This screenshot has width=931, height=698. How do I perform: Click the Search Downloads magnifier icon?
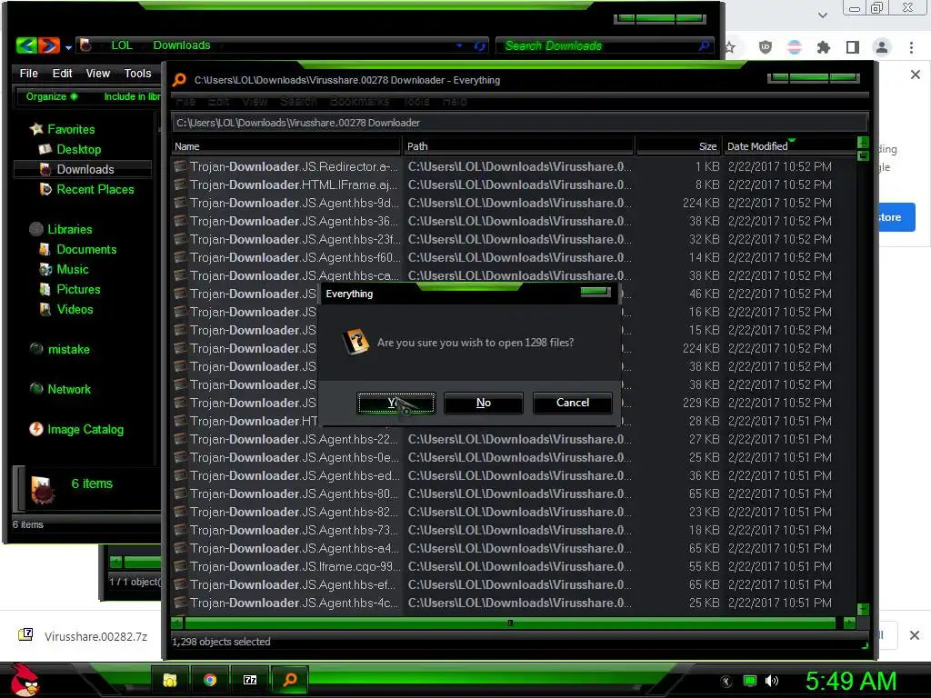pos(705,45)
